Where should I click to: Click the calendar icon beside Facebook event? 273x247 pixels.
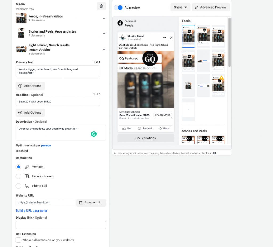27,176
